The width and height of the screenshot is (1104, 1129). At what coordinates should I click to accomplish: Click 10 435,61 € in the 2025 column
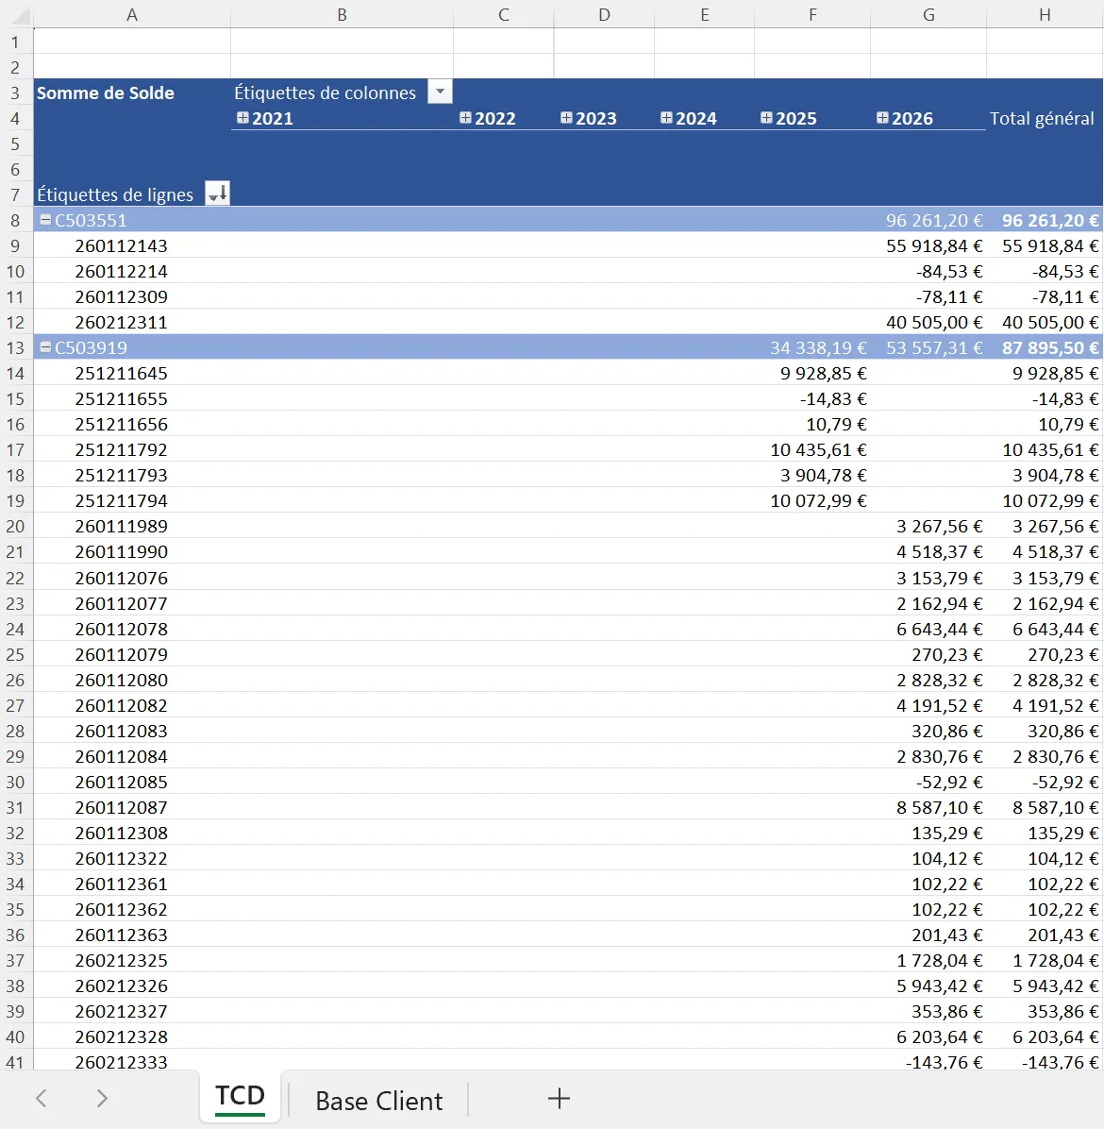coord(818,449)
